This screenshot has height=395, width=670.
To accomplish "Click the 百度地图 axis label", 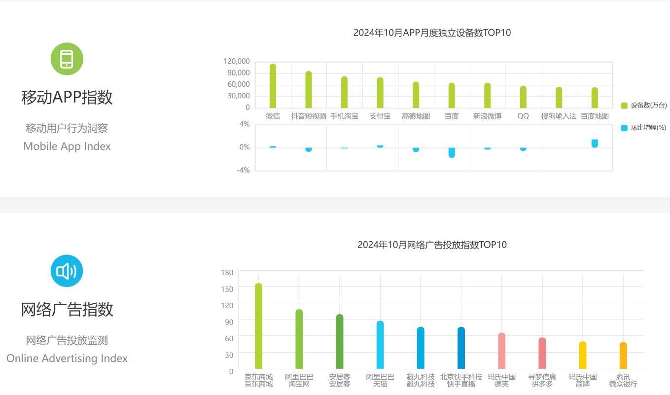I will [x=595, y=116].
